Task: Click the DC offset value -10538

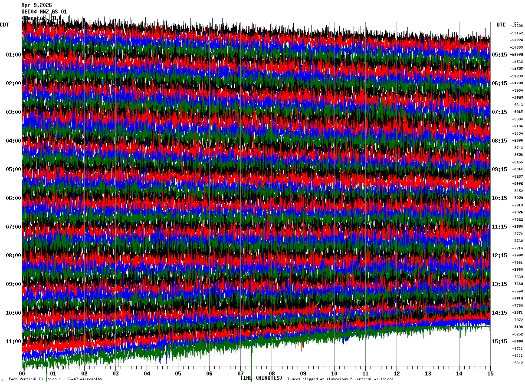Action: (x=516, y=62)
